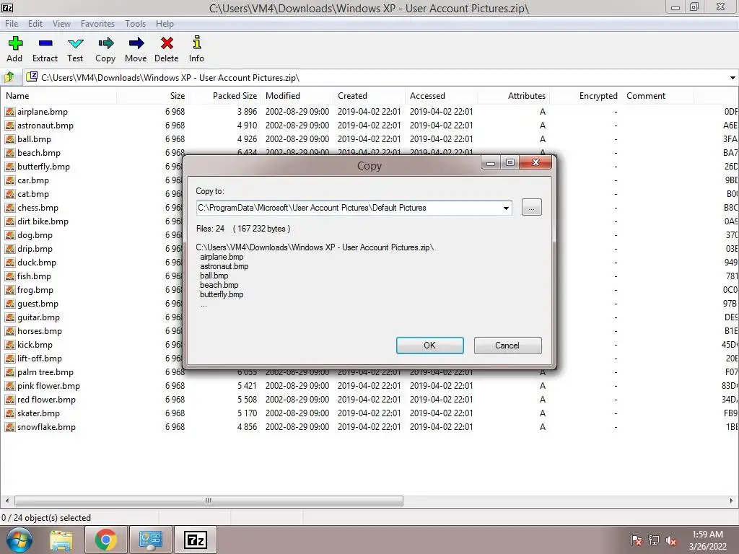Click the Add toolbar icon

tap(15, 43)
